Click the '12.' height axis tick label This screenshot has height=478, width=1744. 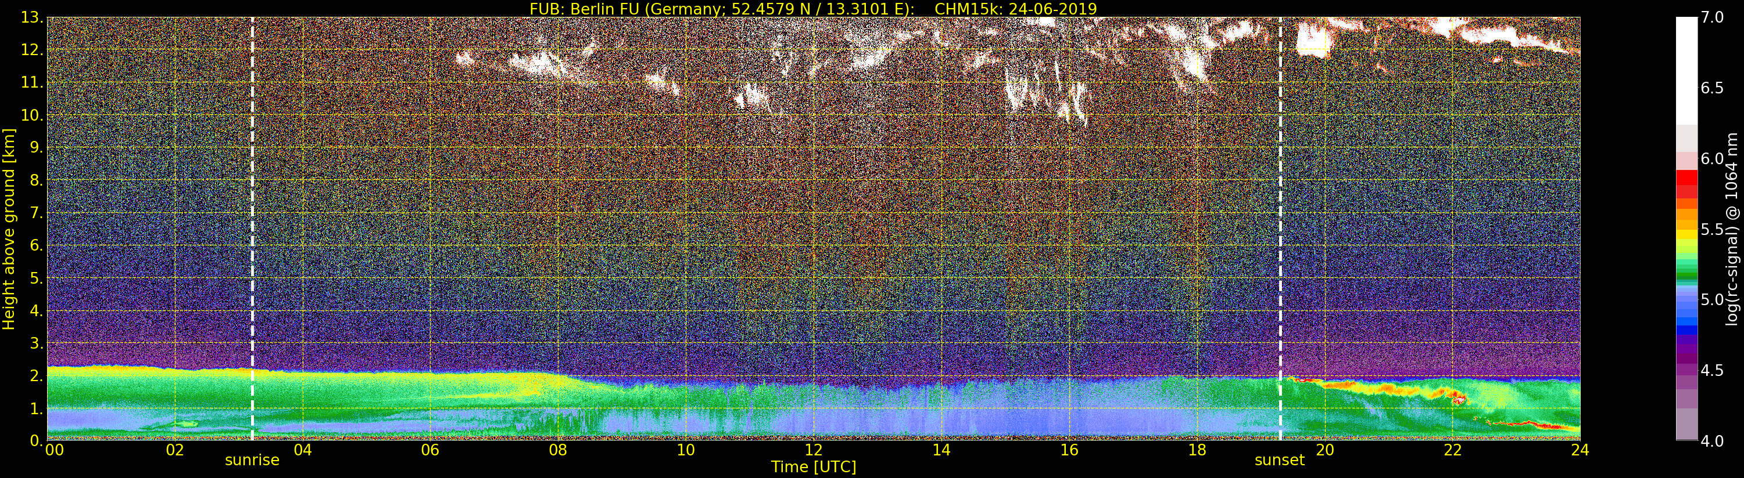click(x=32, y=50)
